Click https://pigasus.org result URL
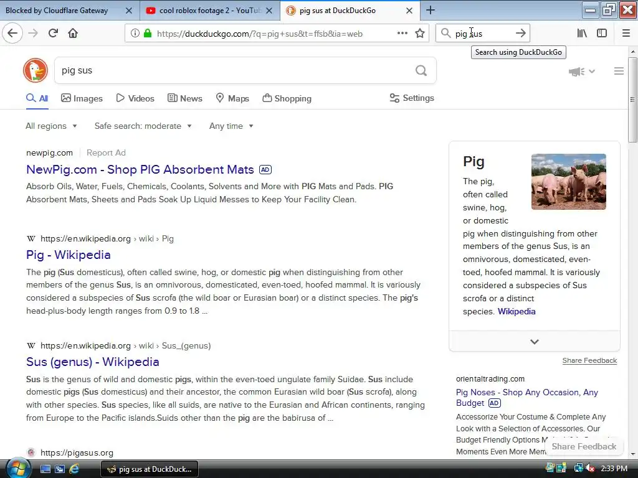This screenshot has width=638, height=478. click(77, 453)
